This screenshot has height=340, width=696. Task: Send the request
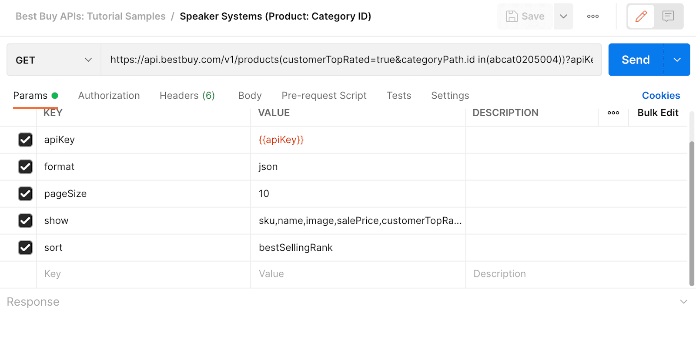[636, 60]
